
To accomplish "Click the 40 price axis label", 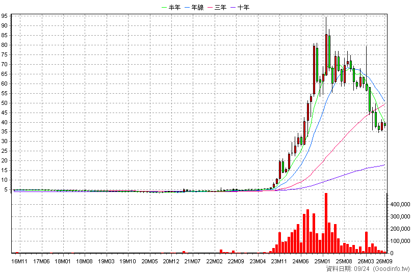I will (x=5, y=122).
